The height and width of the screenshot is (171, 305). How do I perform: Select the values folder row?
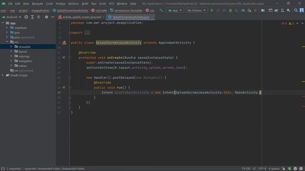click(x=28, y=66)
